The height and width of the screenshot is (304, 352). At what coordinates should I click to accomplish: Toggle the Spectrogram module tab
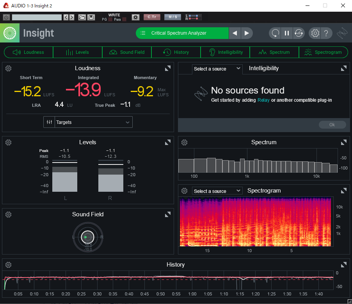(x=324, y=52)
